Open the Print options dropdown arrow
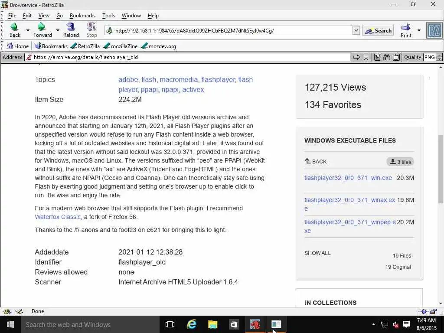444x333 pixels. click(x=419, y=30)
